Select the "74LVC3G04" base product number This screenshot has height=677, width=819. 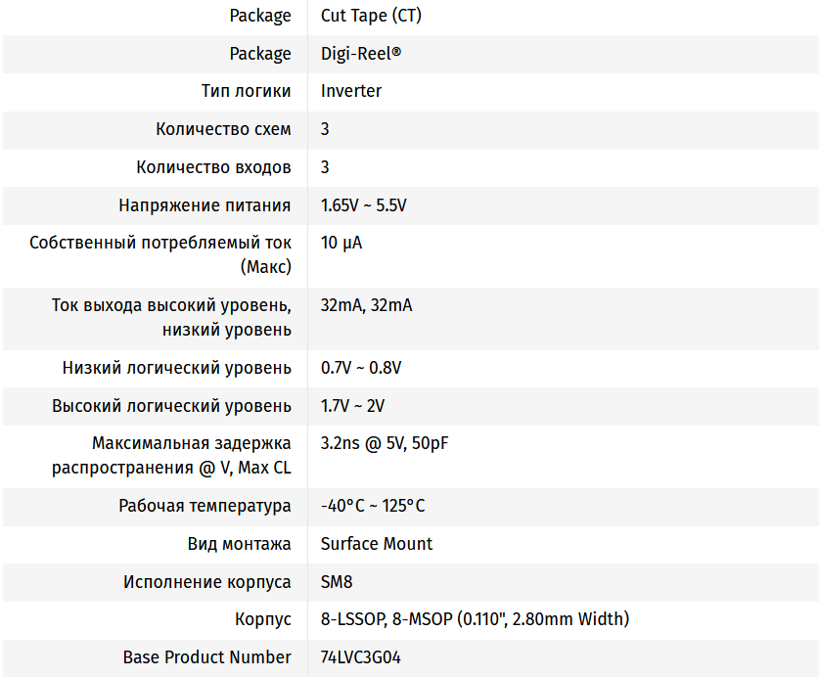pyautogui.click(x=360, y=657)
